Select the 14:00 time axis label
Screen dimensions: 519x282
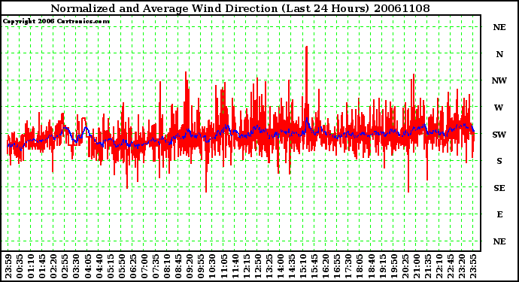click(x=279, y=266)
